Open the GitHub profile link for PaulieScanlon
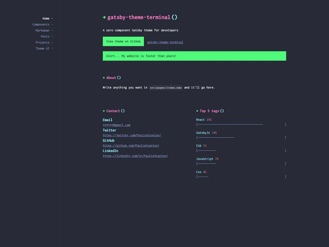This screenshot has height=247, width=329. coord(131,145)
